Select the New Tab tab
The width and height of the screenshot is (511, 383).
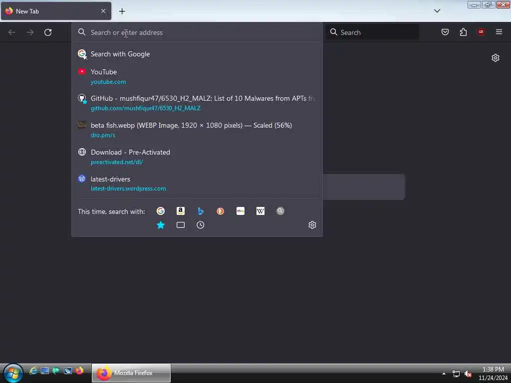pos(56,11)
